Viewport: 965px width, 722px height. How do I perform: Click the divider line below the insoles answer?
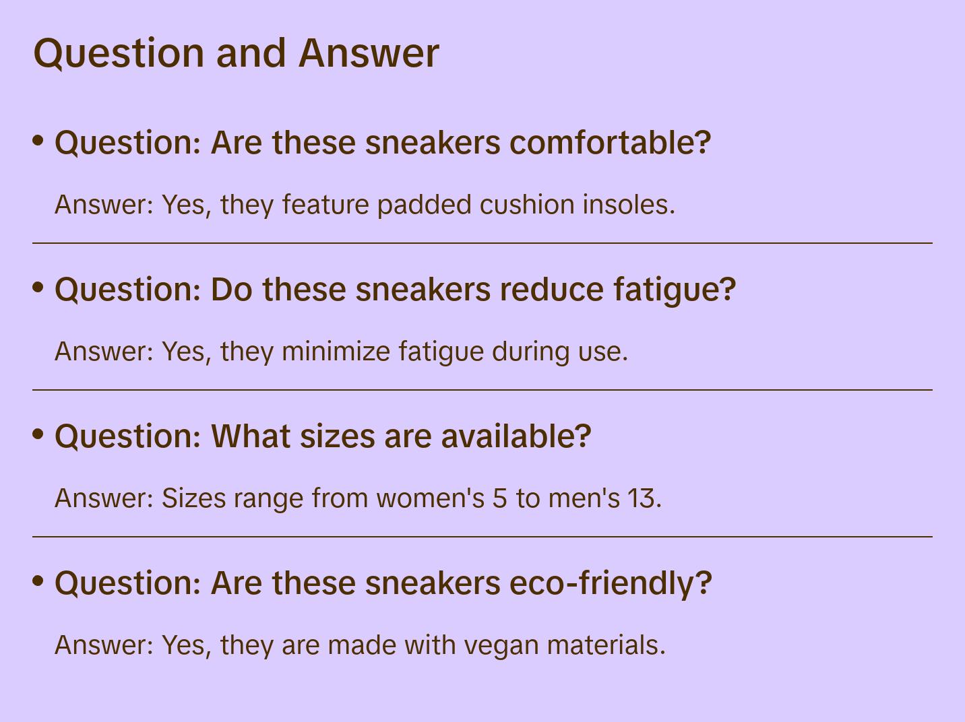pyautogui.click(x=482, y=242)
